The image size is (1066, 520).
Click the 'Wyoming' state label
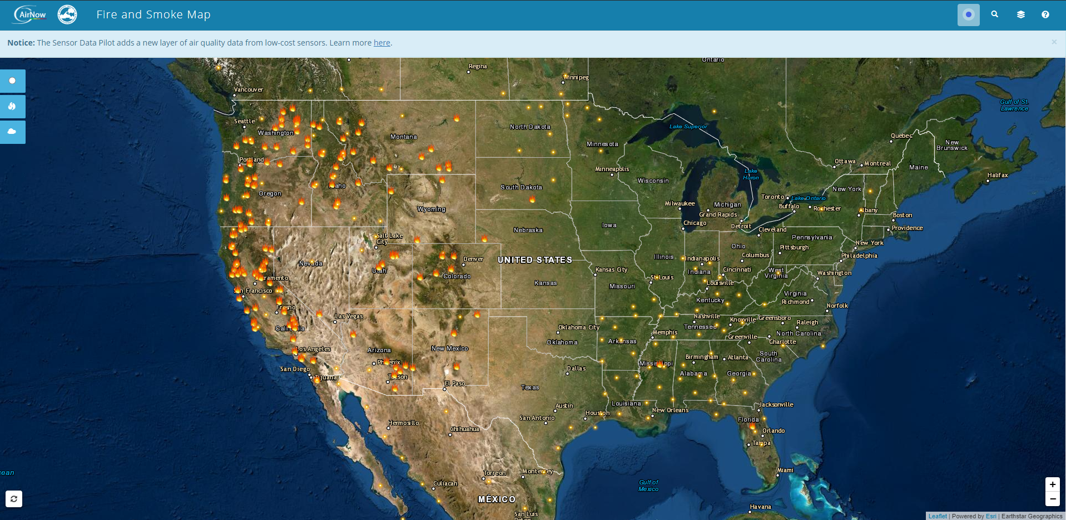[431, 209]
